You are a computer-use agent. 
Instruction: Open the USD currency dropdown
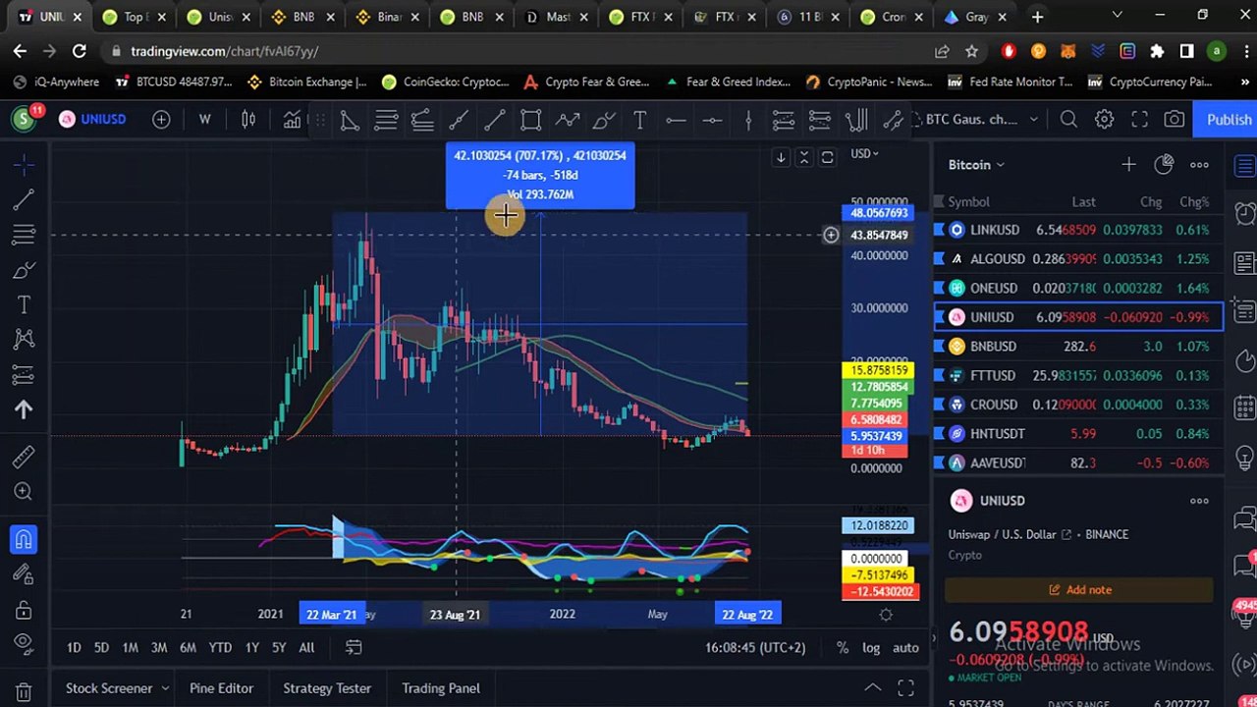click(864, 153)
